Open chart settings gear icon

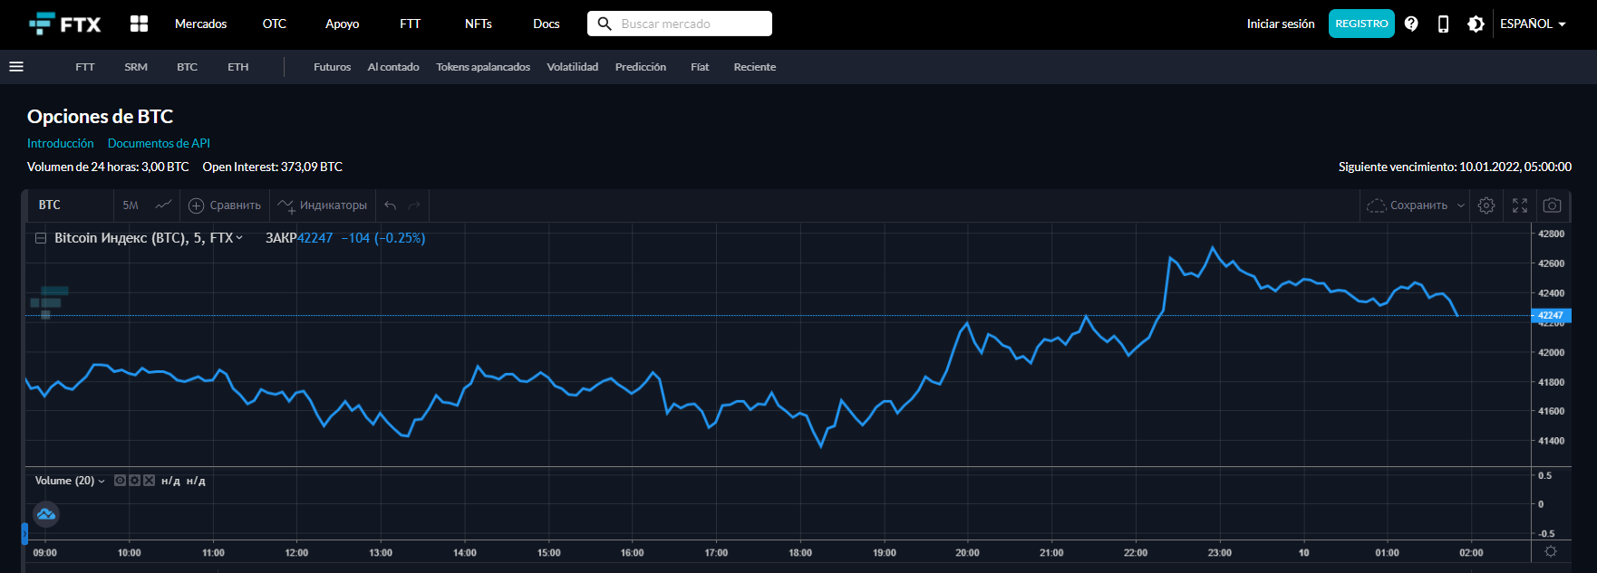[x=1486, y=205]
